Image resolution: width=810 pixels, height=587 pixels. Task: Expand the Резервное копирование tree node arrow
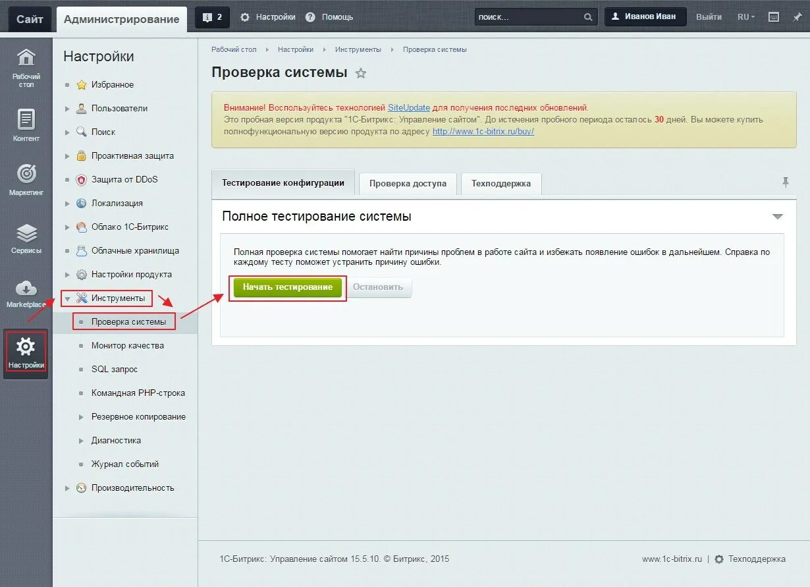pos(82,417)
